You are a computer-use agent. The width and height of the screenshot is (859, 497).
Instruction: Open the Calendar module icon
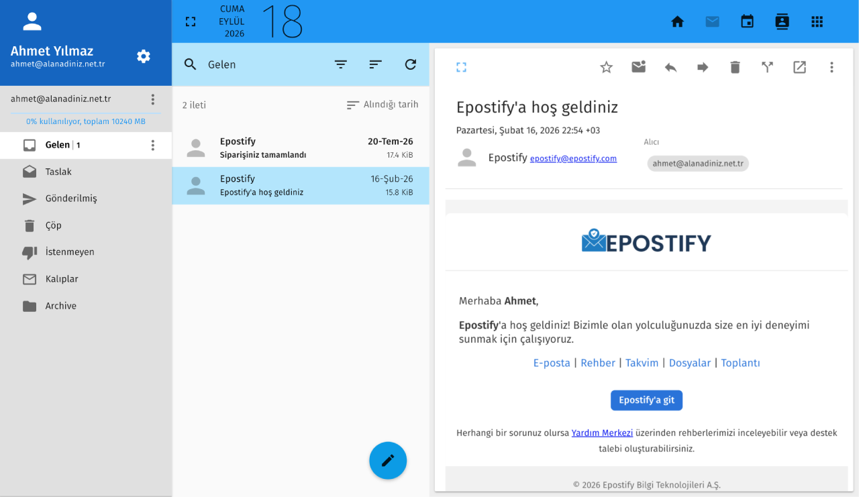click(748, 21)
